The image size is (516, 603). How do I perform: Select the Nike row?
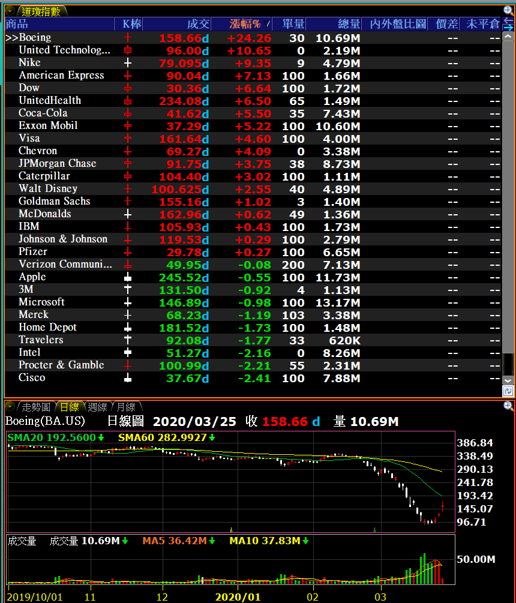[x=253, y=63]
